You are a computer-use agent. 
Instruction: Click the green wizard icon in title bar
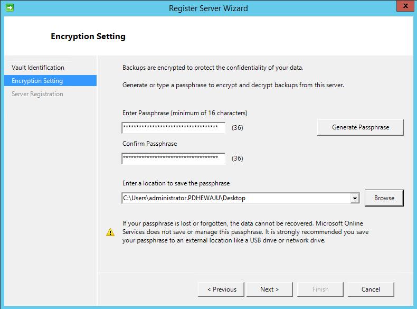(x=10, y=8)
